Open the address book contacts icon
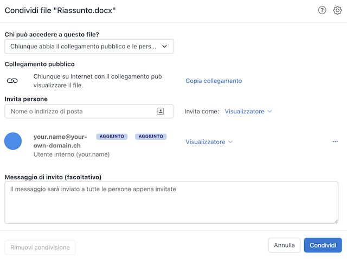The image size is (347, 259). 160,111
